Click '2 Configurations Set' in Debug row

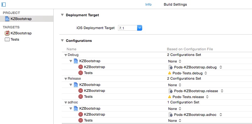184,55
